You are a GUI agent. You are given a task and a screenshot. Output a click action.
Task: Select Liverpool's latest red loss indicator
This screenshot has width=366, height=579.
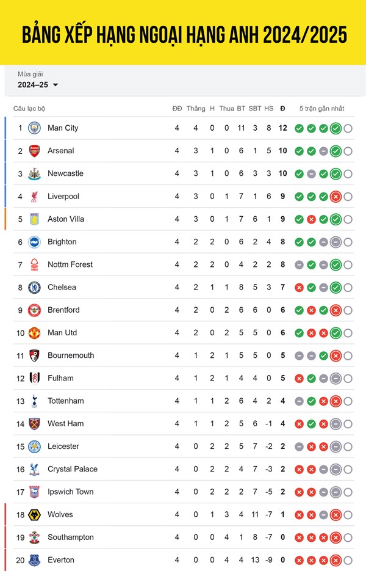[x=335, y=197]
